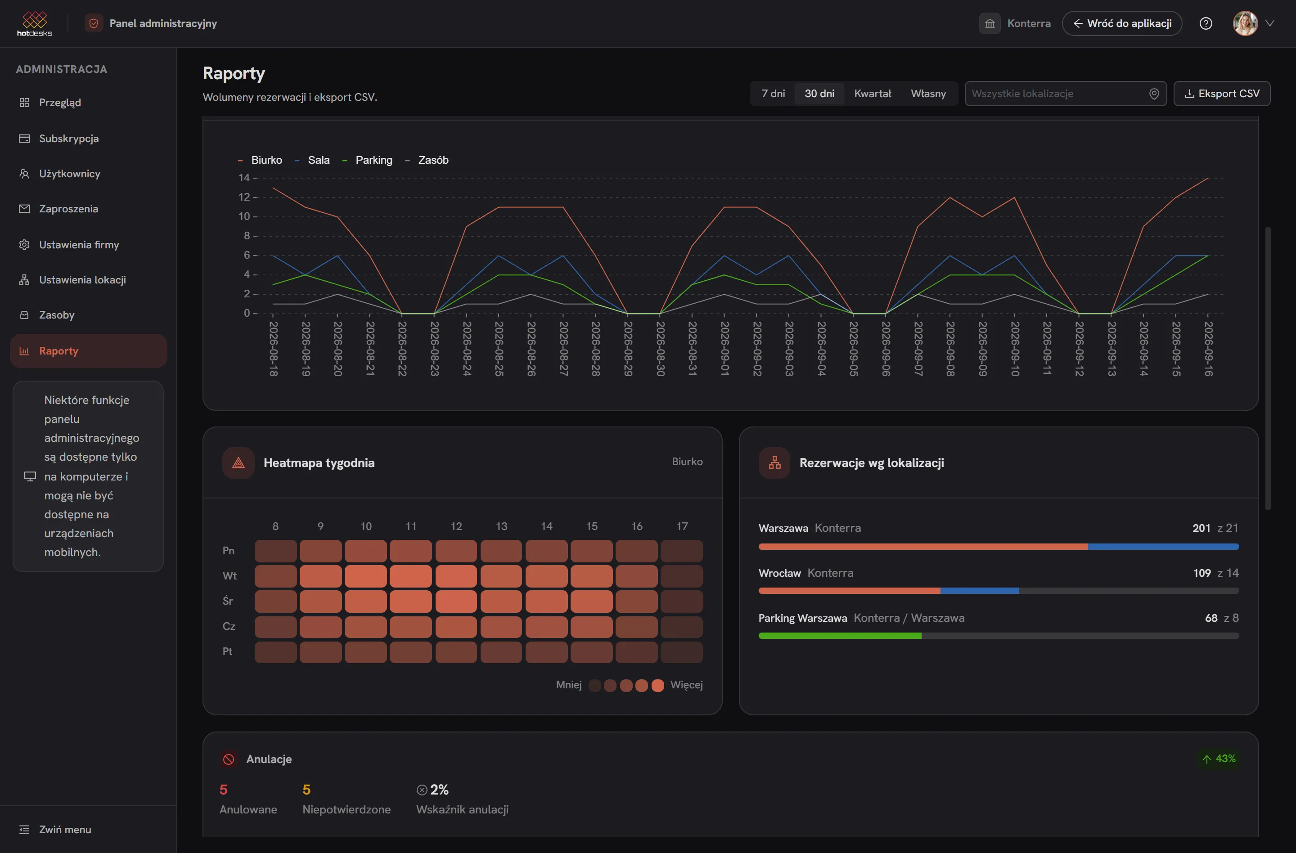Click the Heatmapa tygodnia triangle icon
Viewport: 1296px width, 853px height.
click(238, 462)
